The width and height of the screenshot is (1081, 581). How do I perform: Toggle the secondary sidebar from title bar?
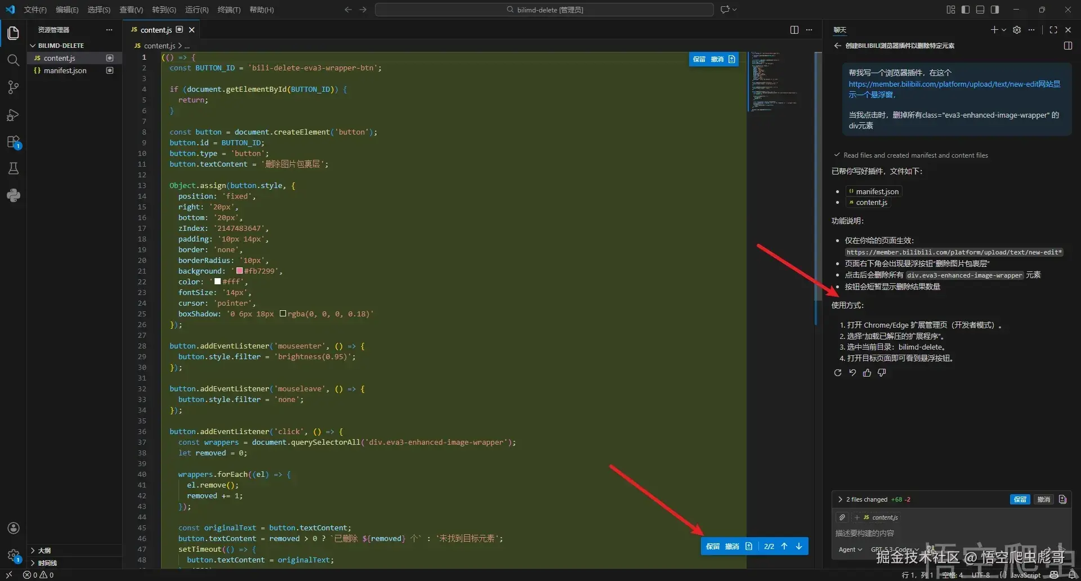995,10
